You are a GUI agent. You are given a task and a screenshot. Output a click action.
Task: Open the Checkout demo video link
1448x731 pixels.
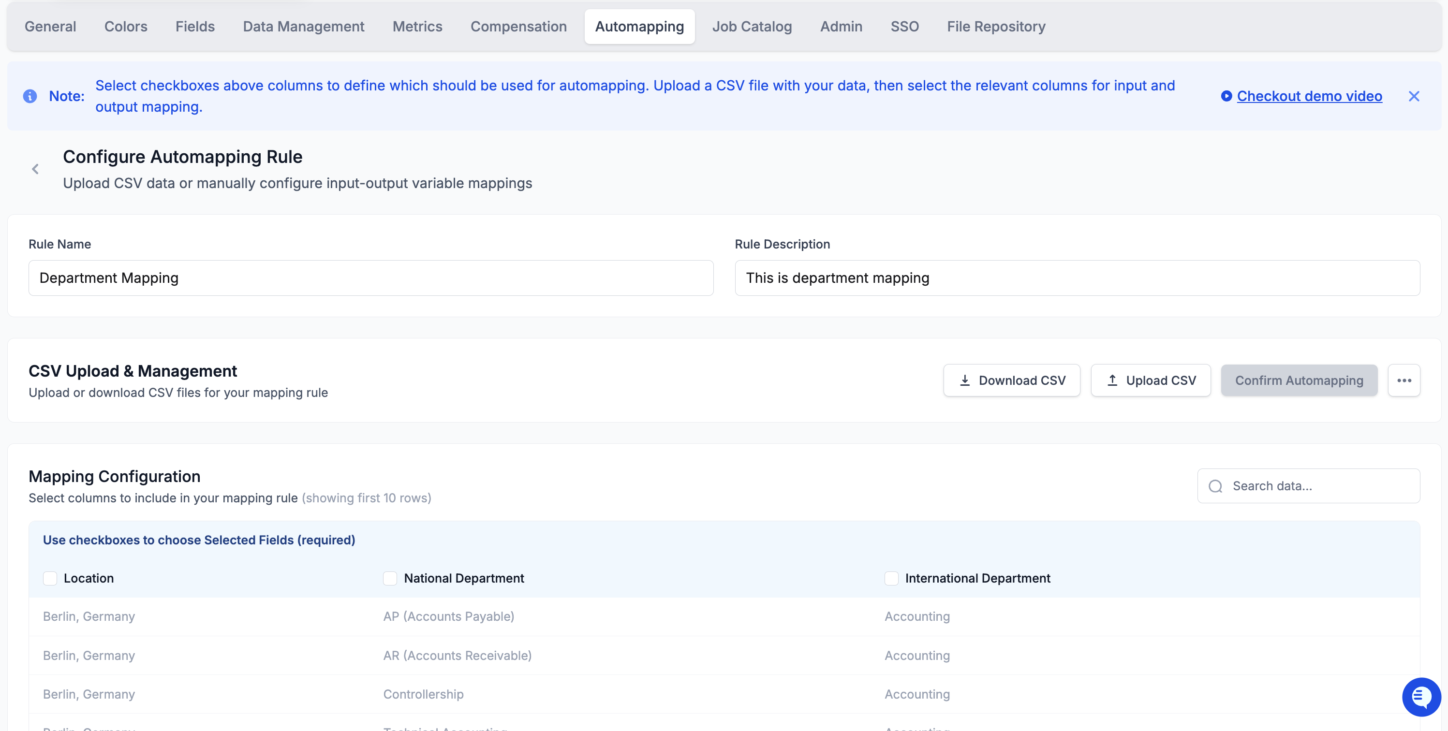(x=1309, y=96)
